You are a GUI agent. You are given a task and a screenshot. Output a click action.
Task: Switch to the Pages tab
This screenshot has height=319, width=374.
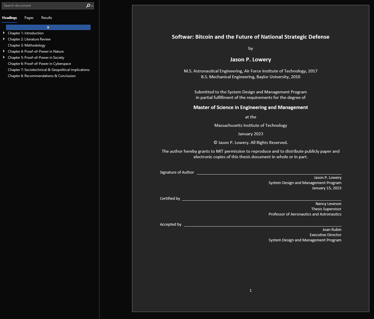click(x=29, y=18)
